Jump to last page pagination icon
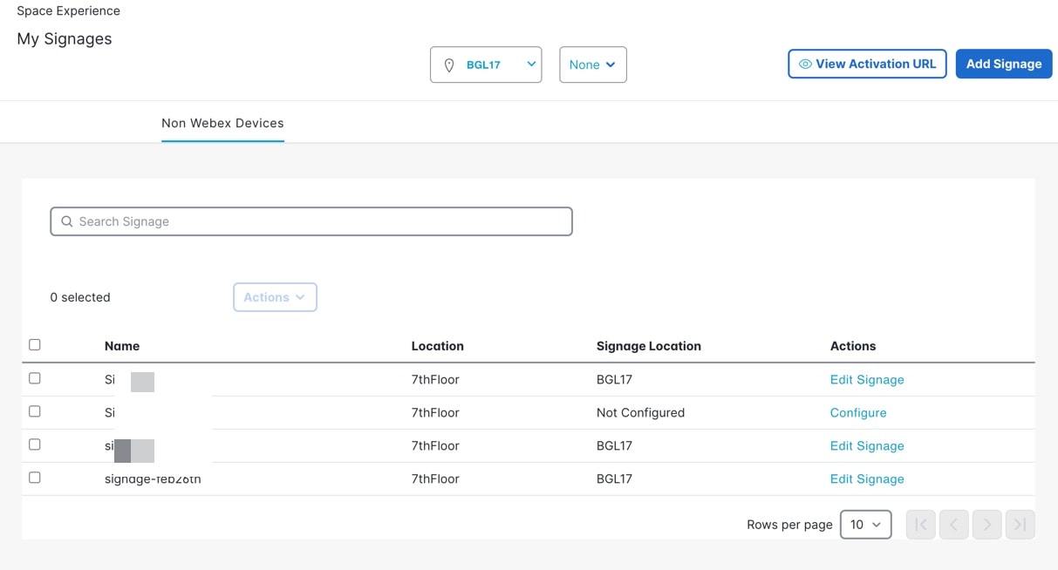 [1020, 525]
